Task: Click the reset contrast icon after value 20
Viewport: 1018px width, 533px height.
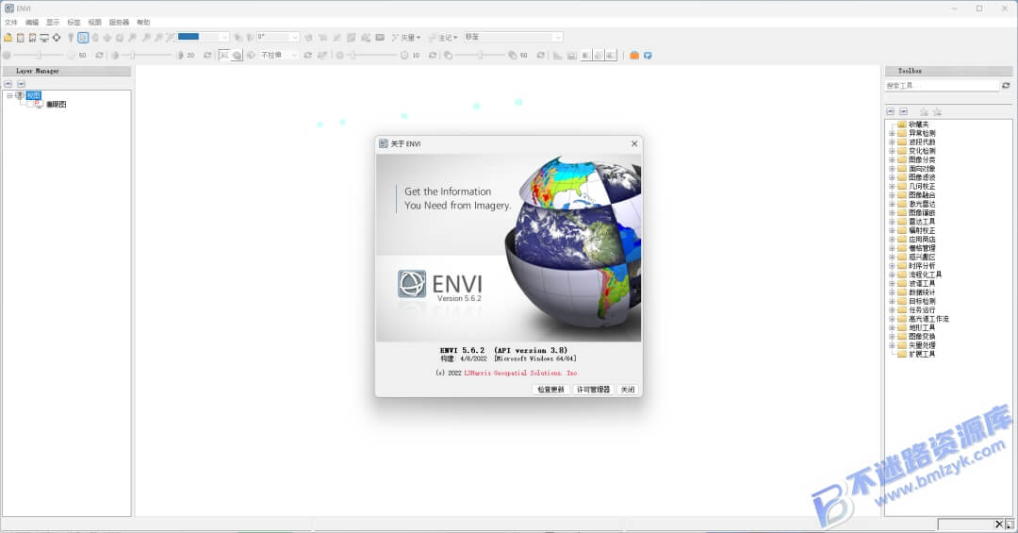Action: coord(207,56)
